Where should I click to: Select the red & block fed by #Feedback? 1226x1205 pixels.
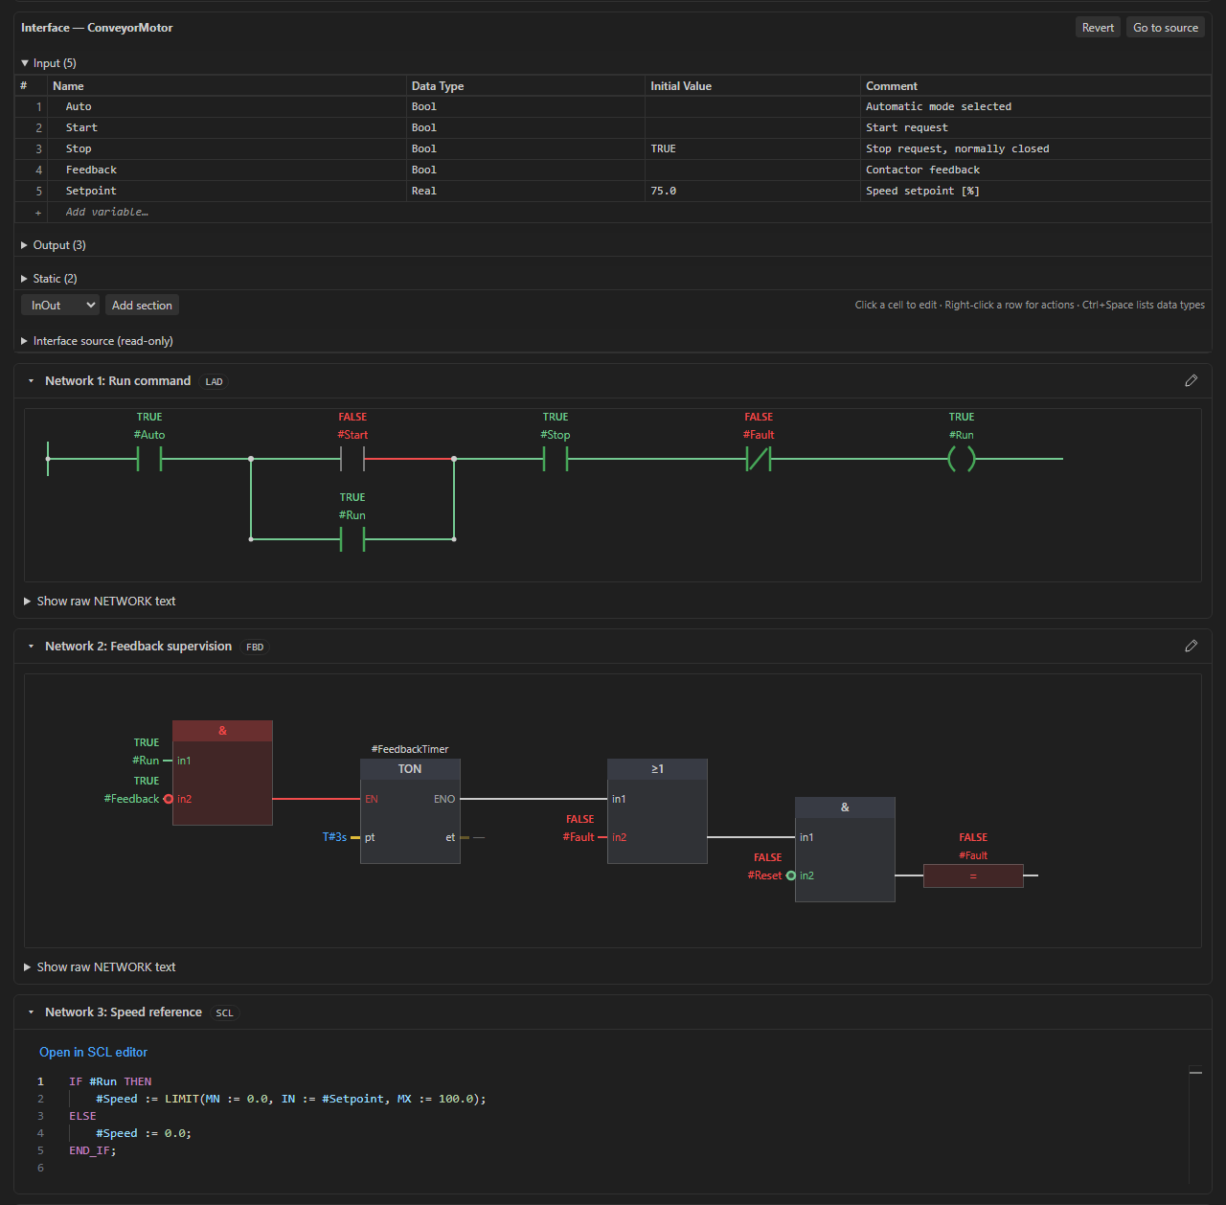tap(222, 773)
